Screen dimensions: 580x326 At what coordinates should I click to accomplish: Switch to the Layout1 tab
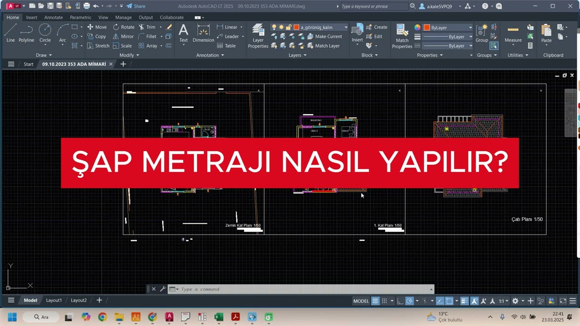click(54, 300)
